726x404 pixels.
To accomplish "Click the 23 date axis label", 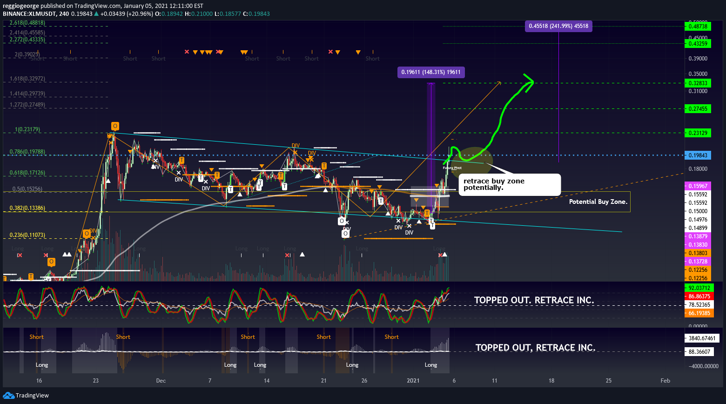I will click(x=96, y=381).
